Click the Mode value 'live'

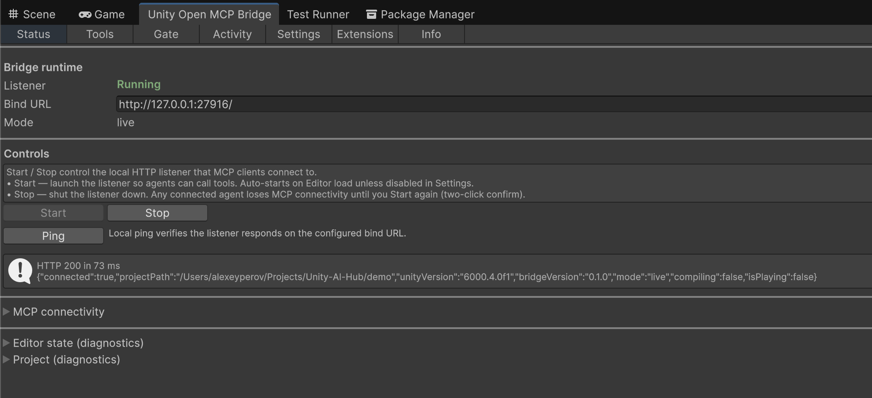pyautogui.click(x=126, y=123)
